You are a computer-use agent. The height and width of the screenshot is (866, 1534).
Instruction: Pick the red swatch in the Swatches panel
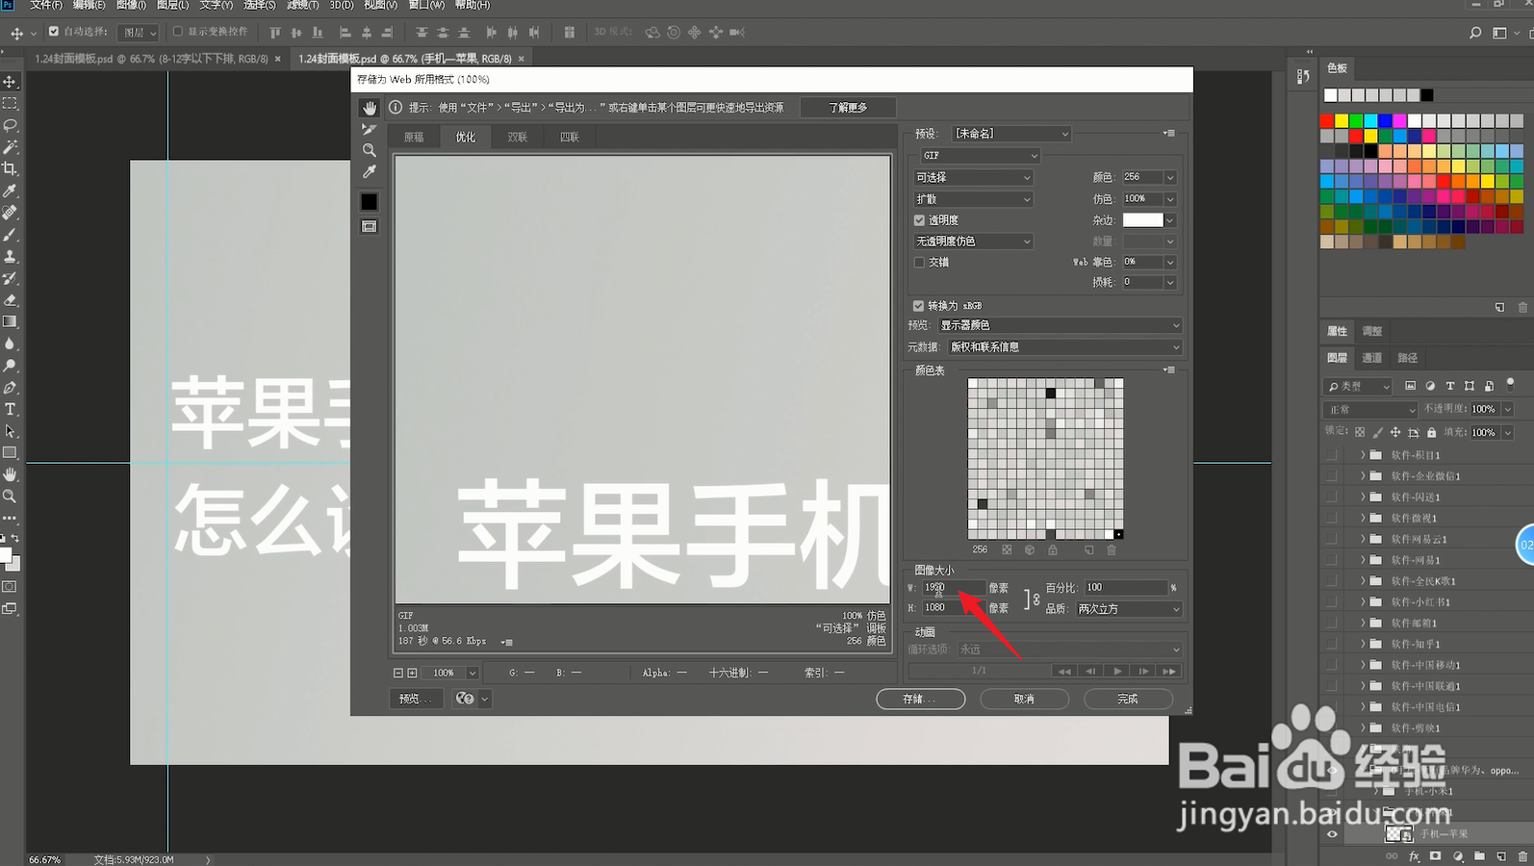(x=1327, y=120)
